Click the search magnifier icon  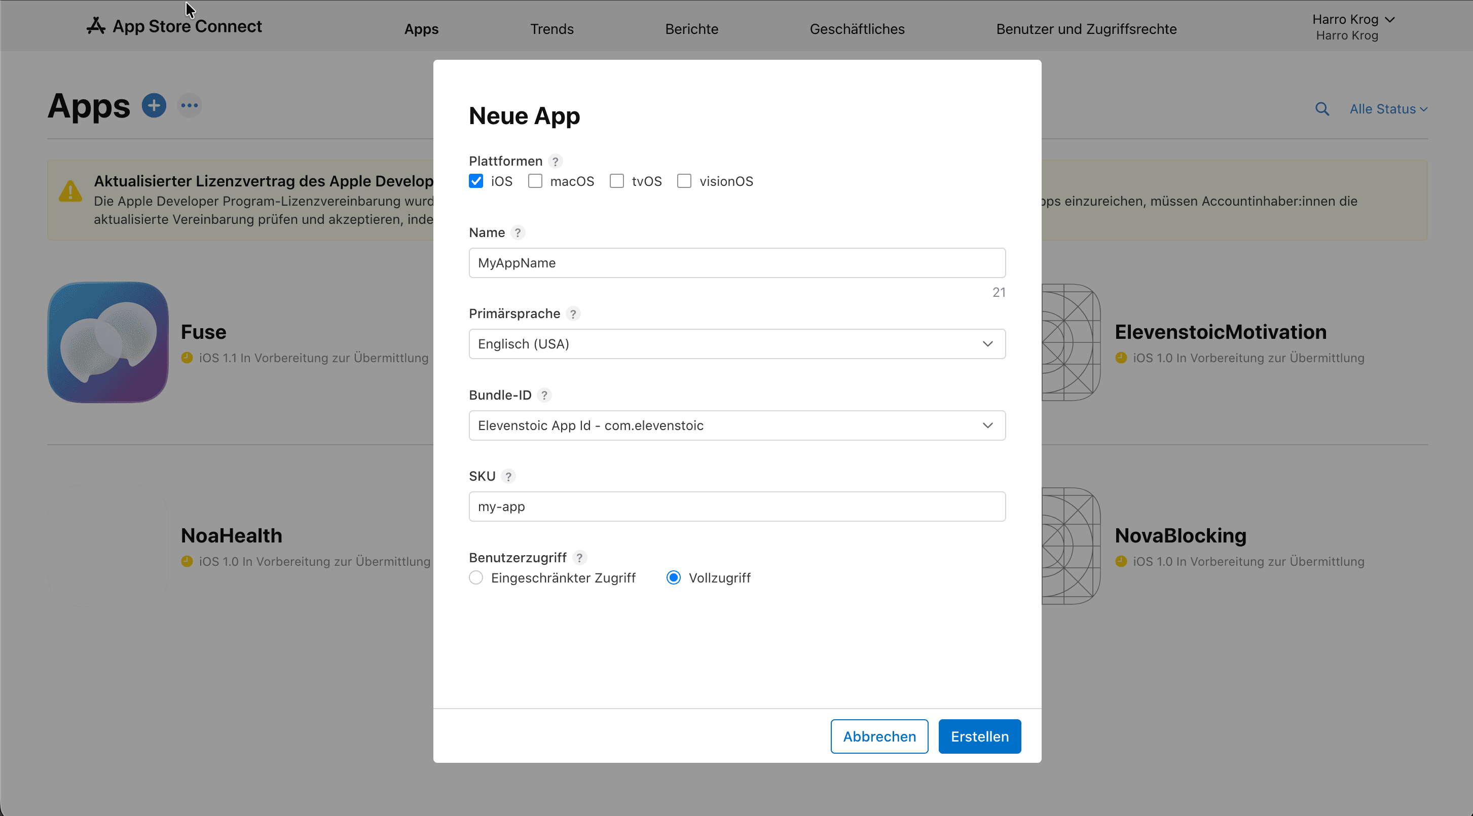click(x=1321, y=108)
